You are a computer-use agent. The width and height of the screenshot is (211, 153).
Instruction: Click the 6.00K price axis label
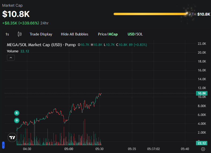pyautogui.click(x=202, y=115)
